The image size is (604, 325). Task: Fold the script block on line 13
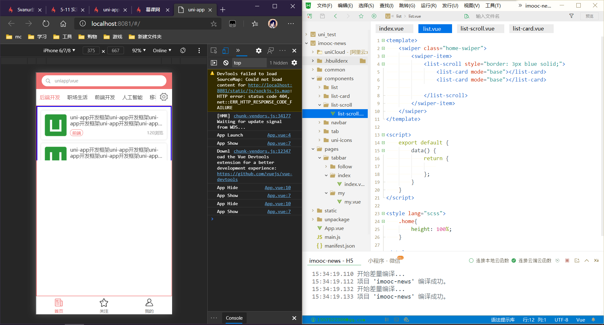click(383, 135)
